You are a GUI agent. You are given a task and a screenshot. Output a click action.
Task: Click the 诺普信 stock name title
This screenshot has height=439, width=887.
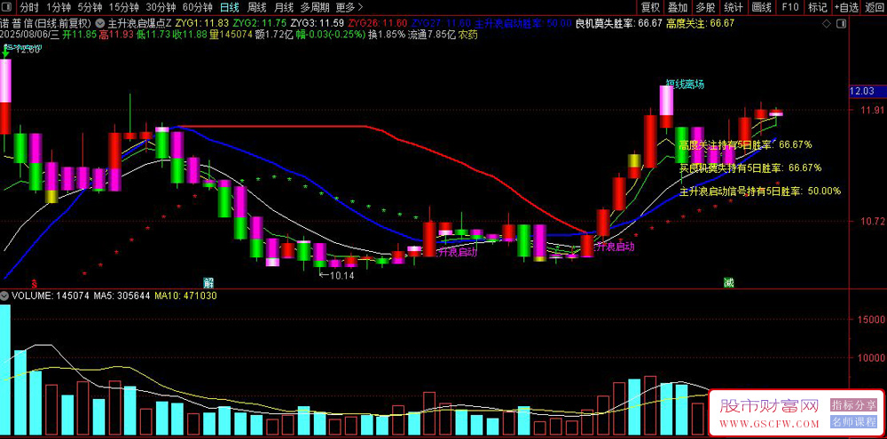coord(15,24)
